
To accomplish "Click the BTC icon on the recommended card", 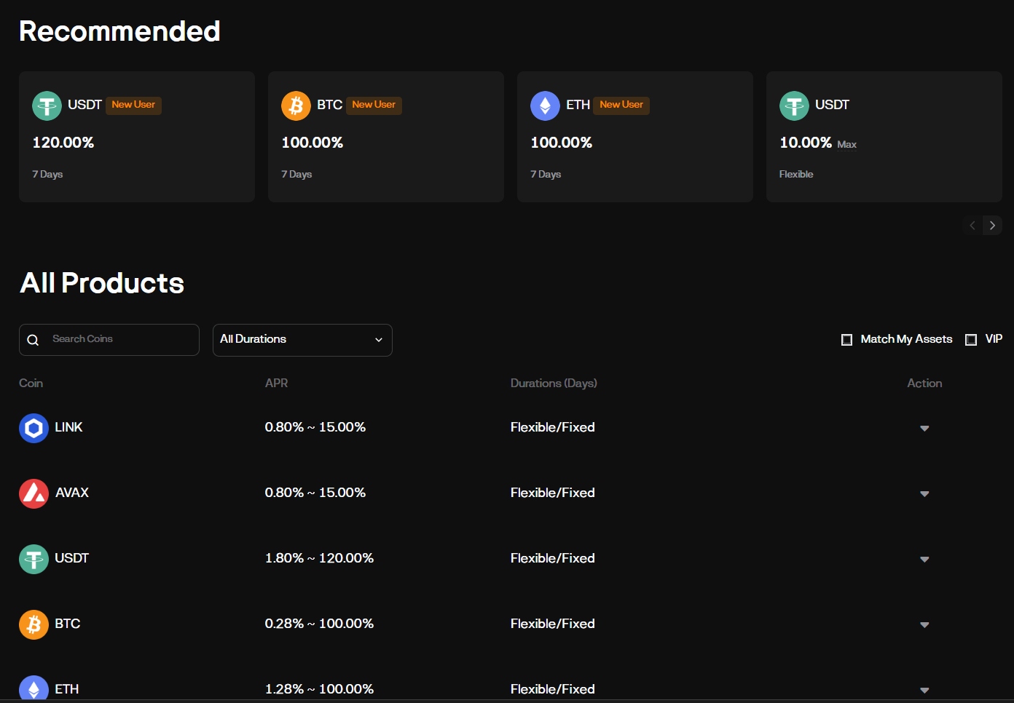I will pyautogui.click(x=296, y=105).
